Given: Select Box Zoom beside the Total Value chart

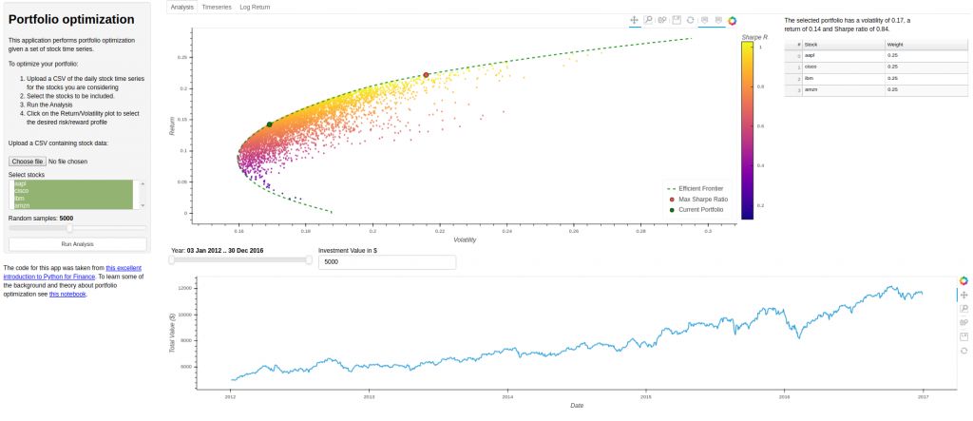Looking at the screenshot, I should (963, 309).
